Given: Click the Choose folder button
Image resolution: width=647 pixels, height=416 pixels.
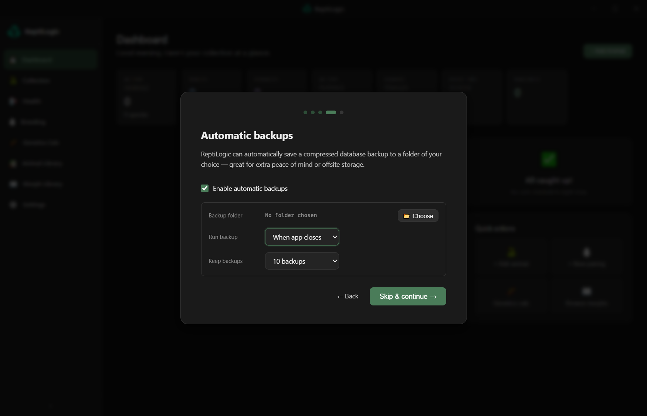Looking at the screenshot, I should point(418,216).
